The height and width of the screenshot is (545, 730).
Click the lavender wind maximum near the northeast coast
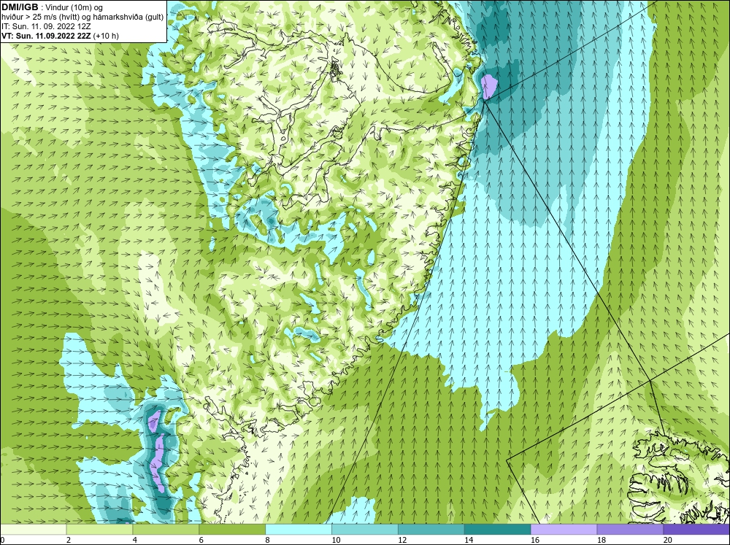tap(488, 86)
